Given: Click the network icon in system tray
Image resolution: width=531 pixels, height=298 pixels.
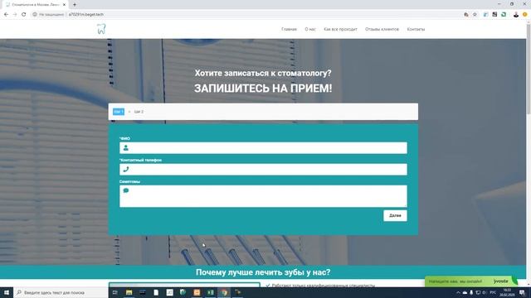Looking at the screenshot, I should [478, 292].
